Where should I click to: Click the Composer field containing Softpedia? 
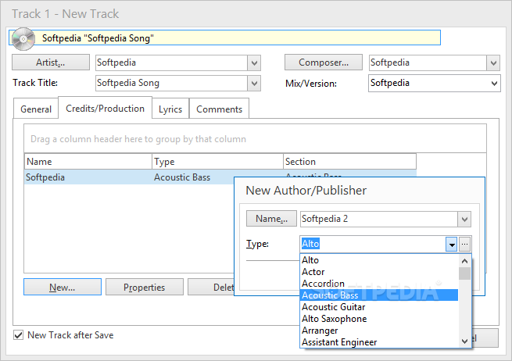point(428,63)
